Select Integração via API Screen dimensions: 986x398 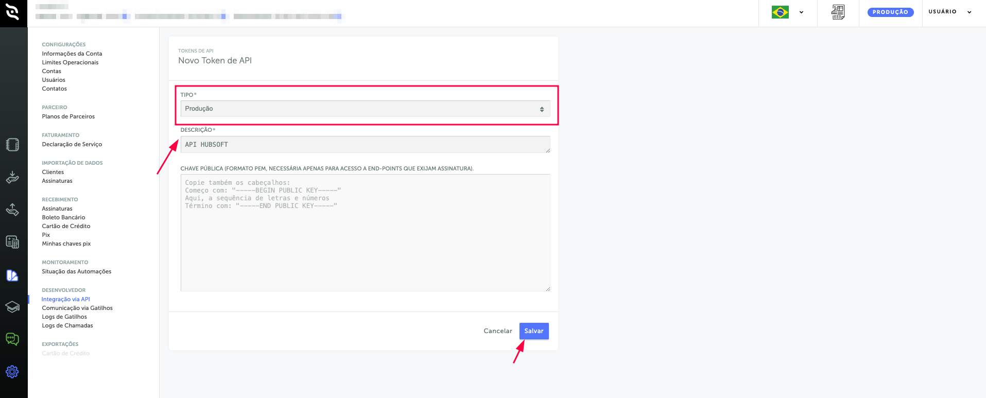(x=66, y=299)
